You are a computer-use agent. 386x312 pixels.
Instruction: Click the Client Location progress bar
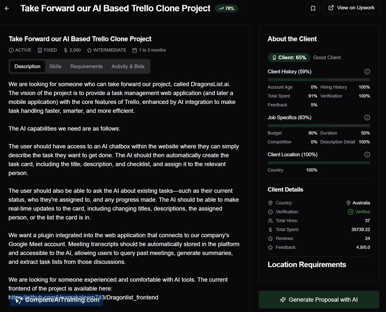pyautogui.click(x=319, y=162)
